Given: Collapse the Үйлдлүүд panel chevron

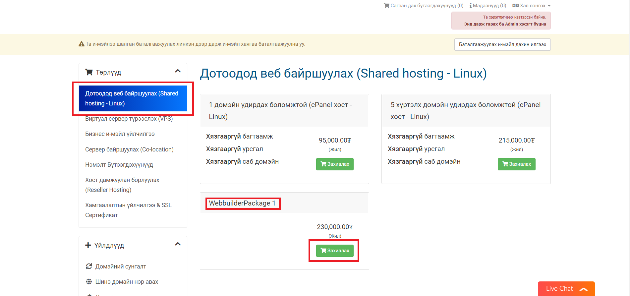Looking at the screenshot, I should tap(178, 244).
